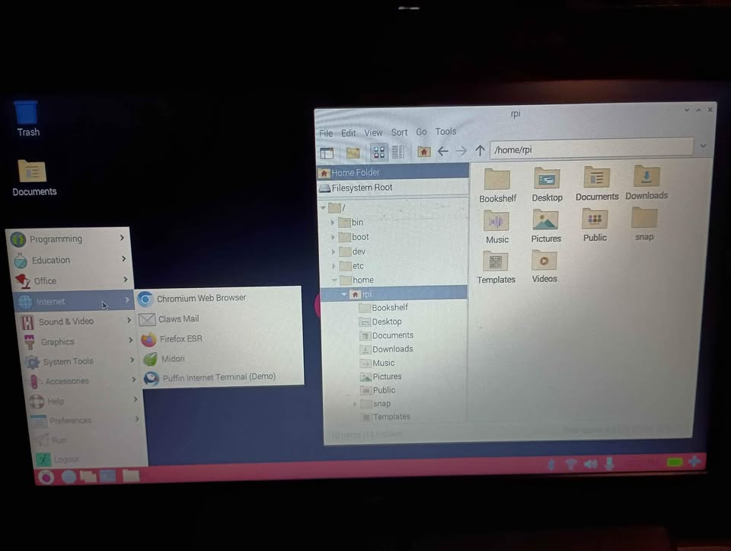The height and width of the screenshot is (551, 731).
Task: Select Filesystem Root in the places list
Action: [x=393, y=187]
